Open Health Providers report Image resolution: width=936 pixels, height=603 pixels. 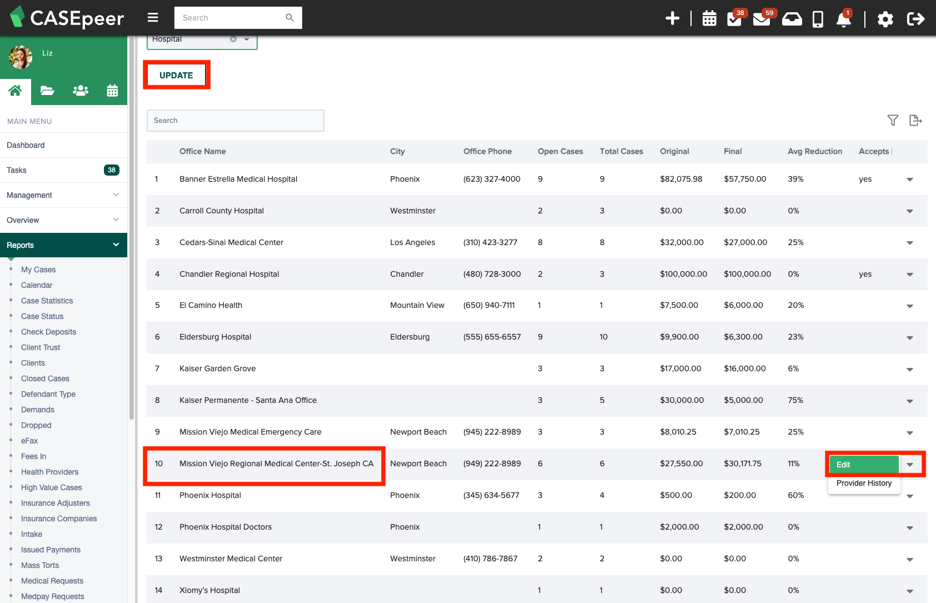click(50, 472)
